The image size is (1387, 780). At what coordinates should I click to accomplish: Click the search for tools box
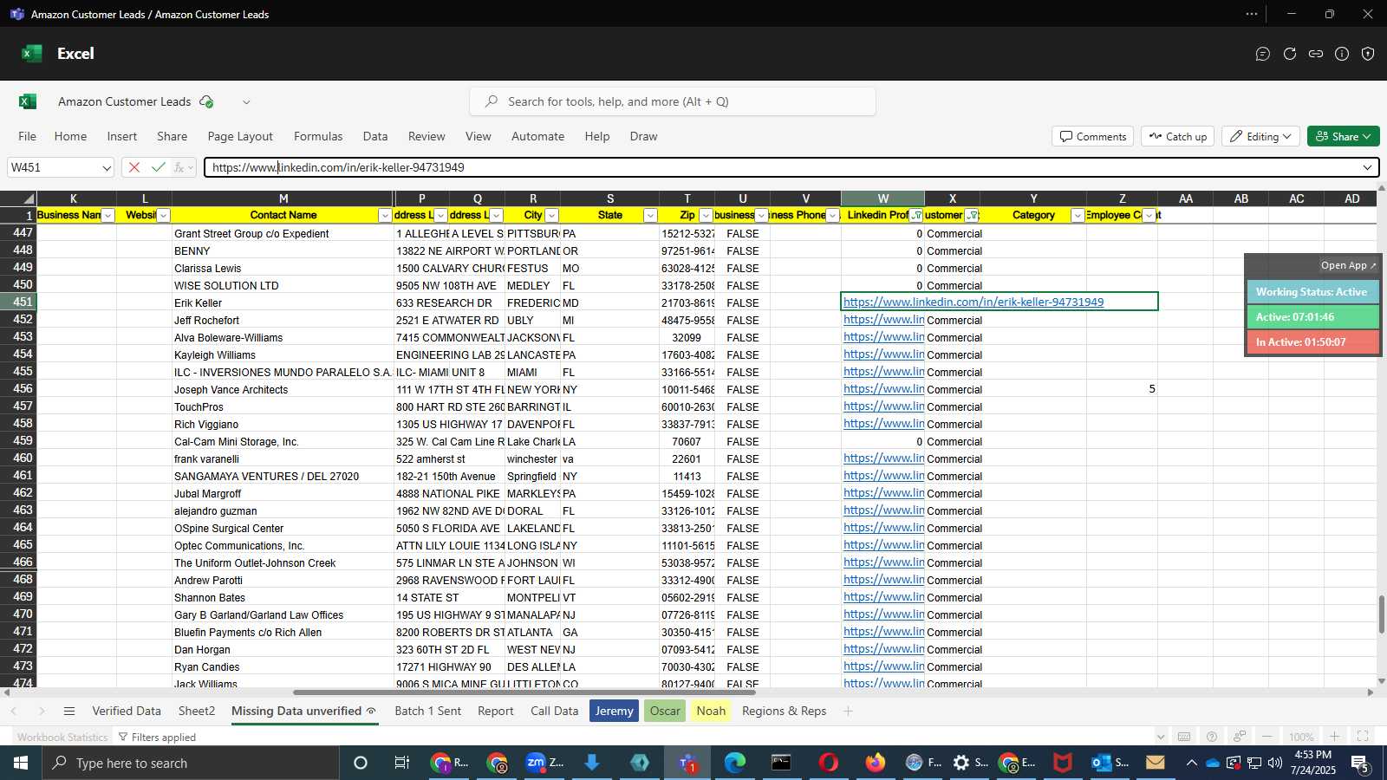tap(673, 101)
